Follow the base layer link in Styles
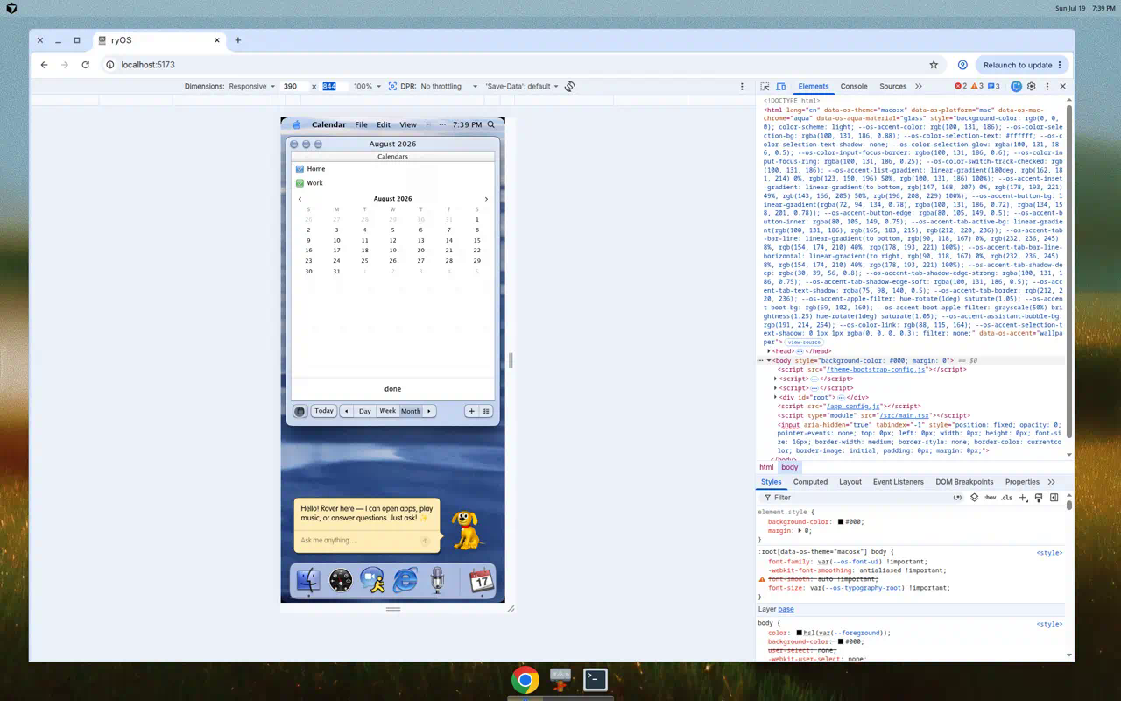Viewport: 1121px width, 701px height. point(786,609)
